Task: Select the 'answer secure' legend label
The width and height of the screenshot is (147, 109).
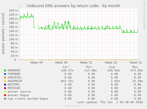Action: pos(19,92)
